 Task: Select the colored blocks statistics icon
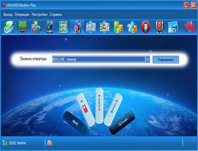[36, 27]
